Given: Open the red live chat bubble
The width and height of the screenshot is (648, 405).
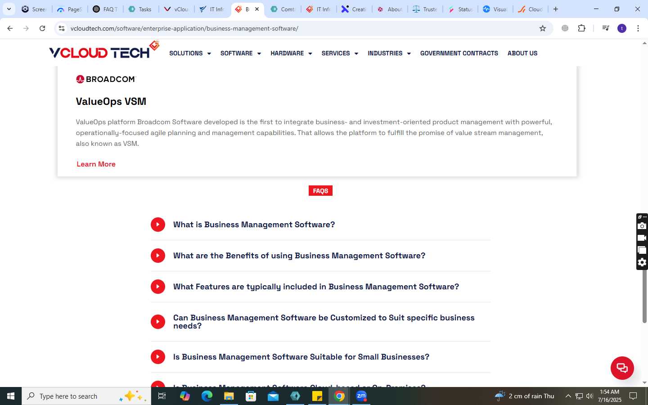Looking at the screenshot, I should tap(622, 368).
